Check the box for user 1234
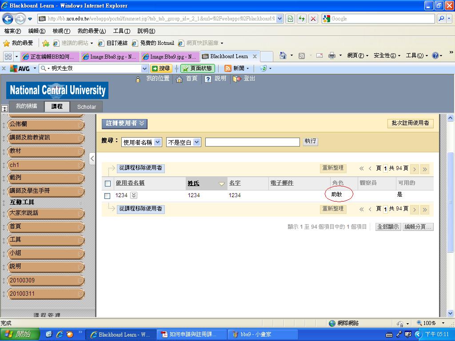This screenshot has width=455, height=341. [107, 196]
